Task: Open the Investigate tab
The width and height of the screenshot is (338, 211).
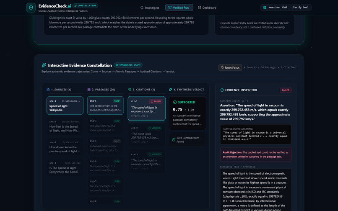Action: coord(150,8)
